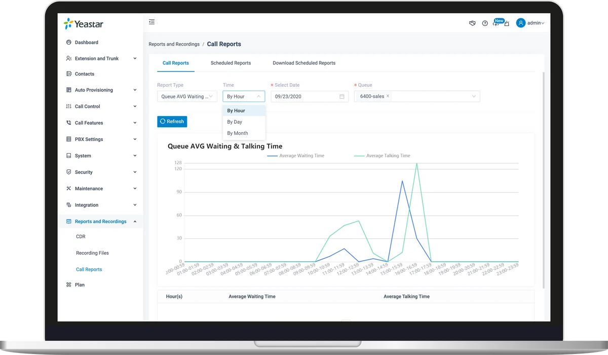Image resolution: width=608 pixels, height=355 pixels.
Task: Open CDR in the sidebar submenu
Action: [81, 236]
